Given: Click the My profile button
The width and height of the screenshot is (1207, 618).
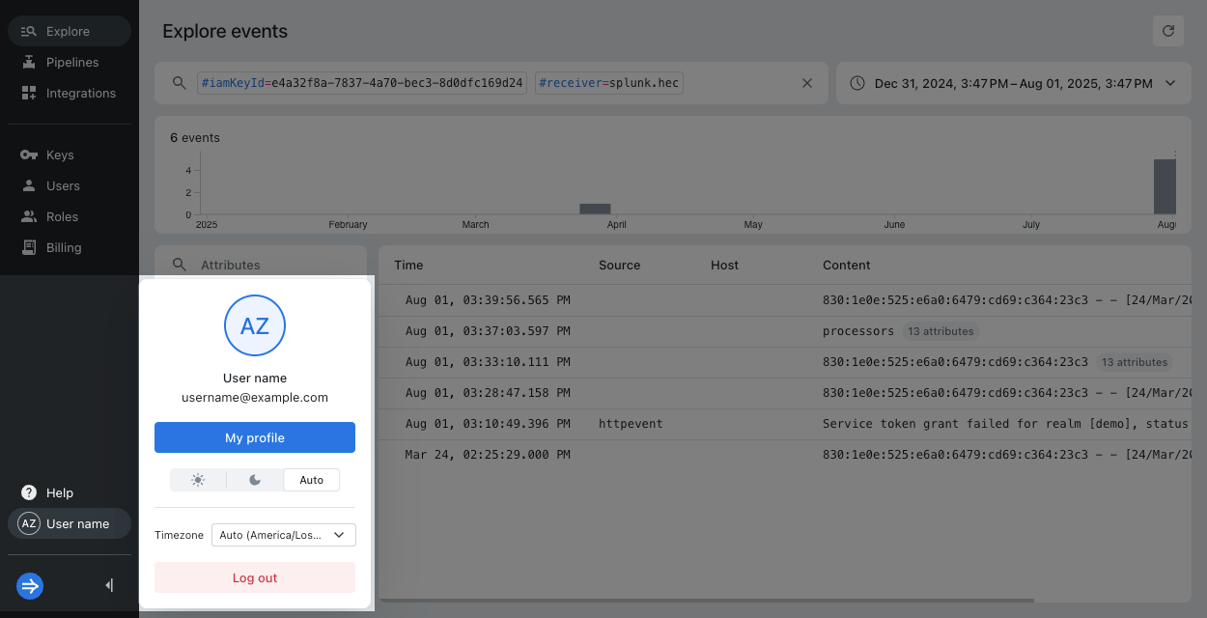Looking at the screenshot, I should [x=255, y=437].
